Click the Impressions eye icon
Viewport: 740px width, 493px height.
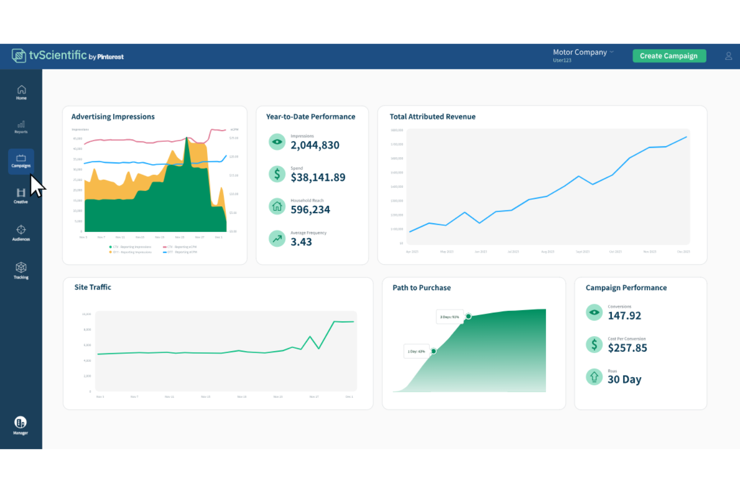[277, 142]
